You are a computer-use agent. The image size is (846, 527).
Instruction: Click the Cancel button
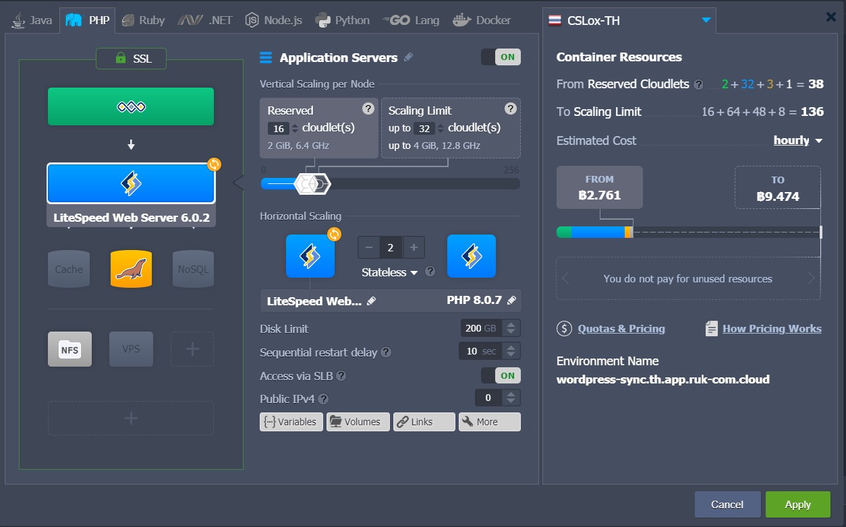point(727,504)
